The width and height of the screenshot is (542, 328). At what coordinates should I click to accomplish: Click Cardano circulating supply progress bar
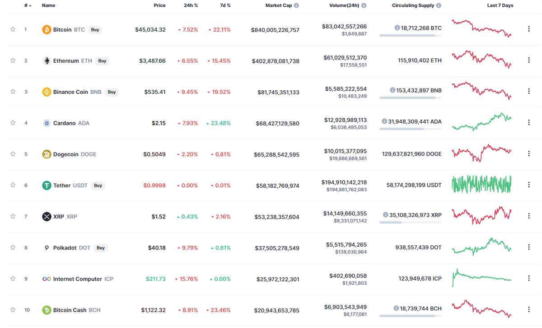411,129
